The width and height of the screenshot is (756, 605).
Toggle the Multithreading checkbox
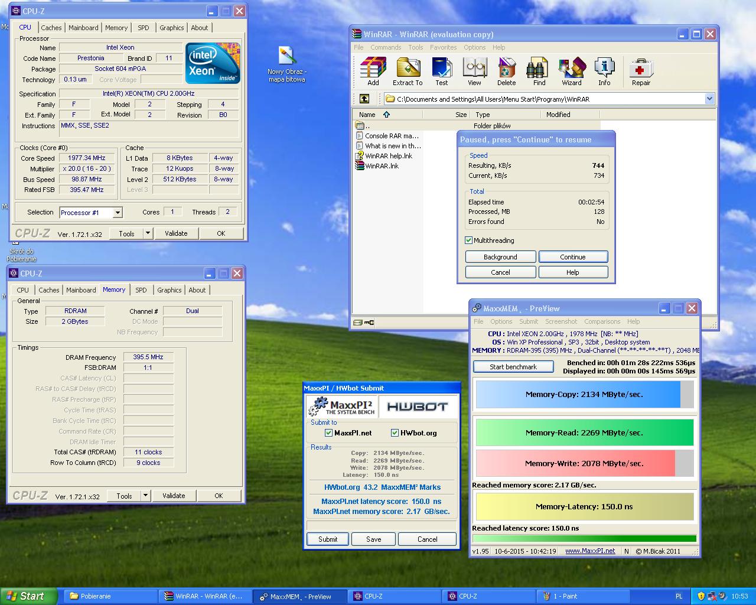click(469, 240)
